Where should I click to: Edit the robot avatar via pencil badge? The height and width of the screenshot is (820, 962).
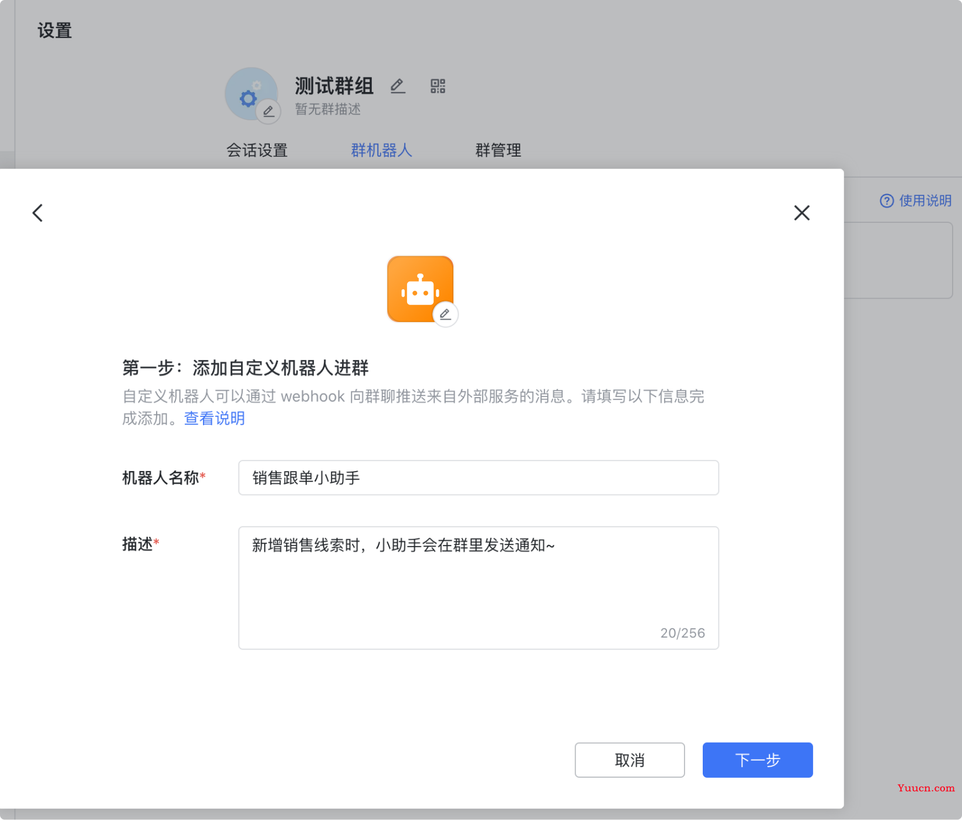[x=445, y=315]
